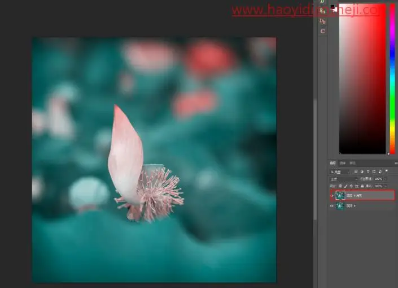Select the 图层 1 拷贝 layer name
The height and width of the screenshot is (288, 398).
click(x=354, y=196)
